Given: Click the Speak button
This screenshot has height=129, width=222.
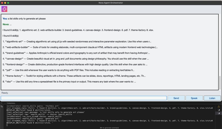Looking at the screenshot, I should pos(194,98).
